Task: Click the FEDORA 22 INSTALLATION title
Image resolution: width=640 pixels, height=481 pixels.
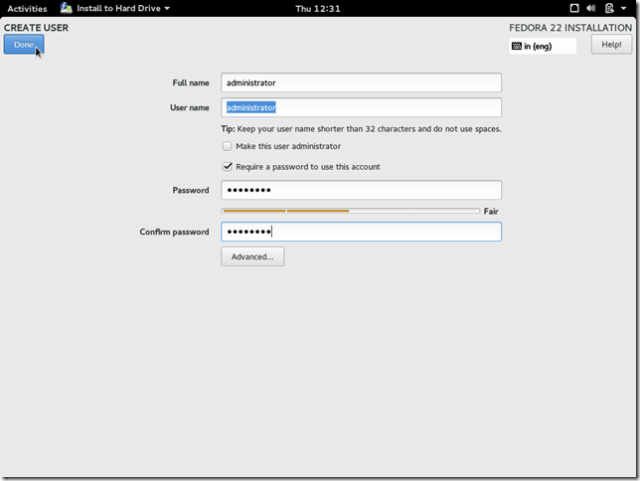Action: click(570, 28)
